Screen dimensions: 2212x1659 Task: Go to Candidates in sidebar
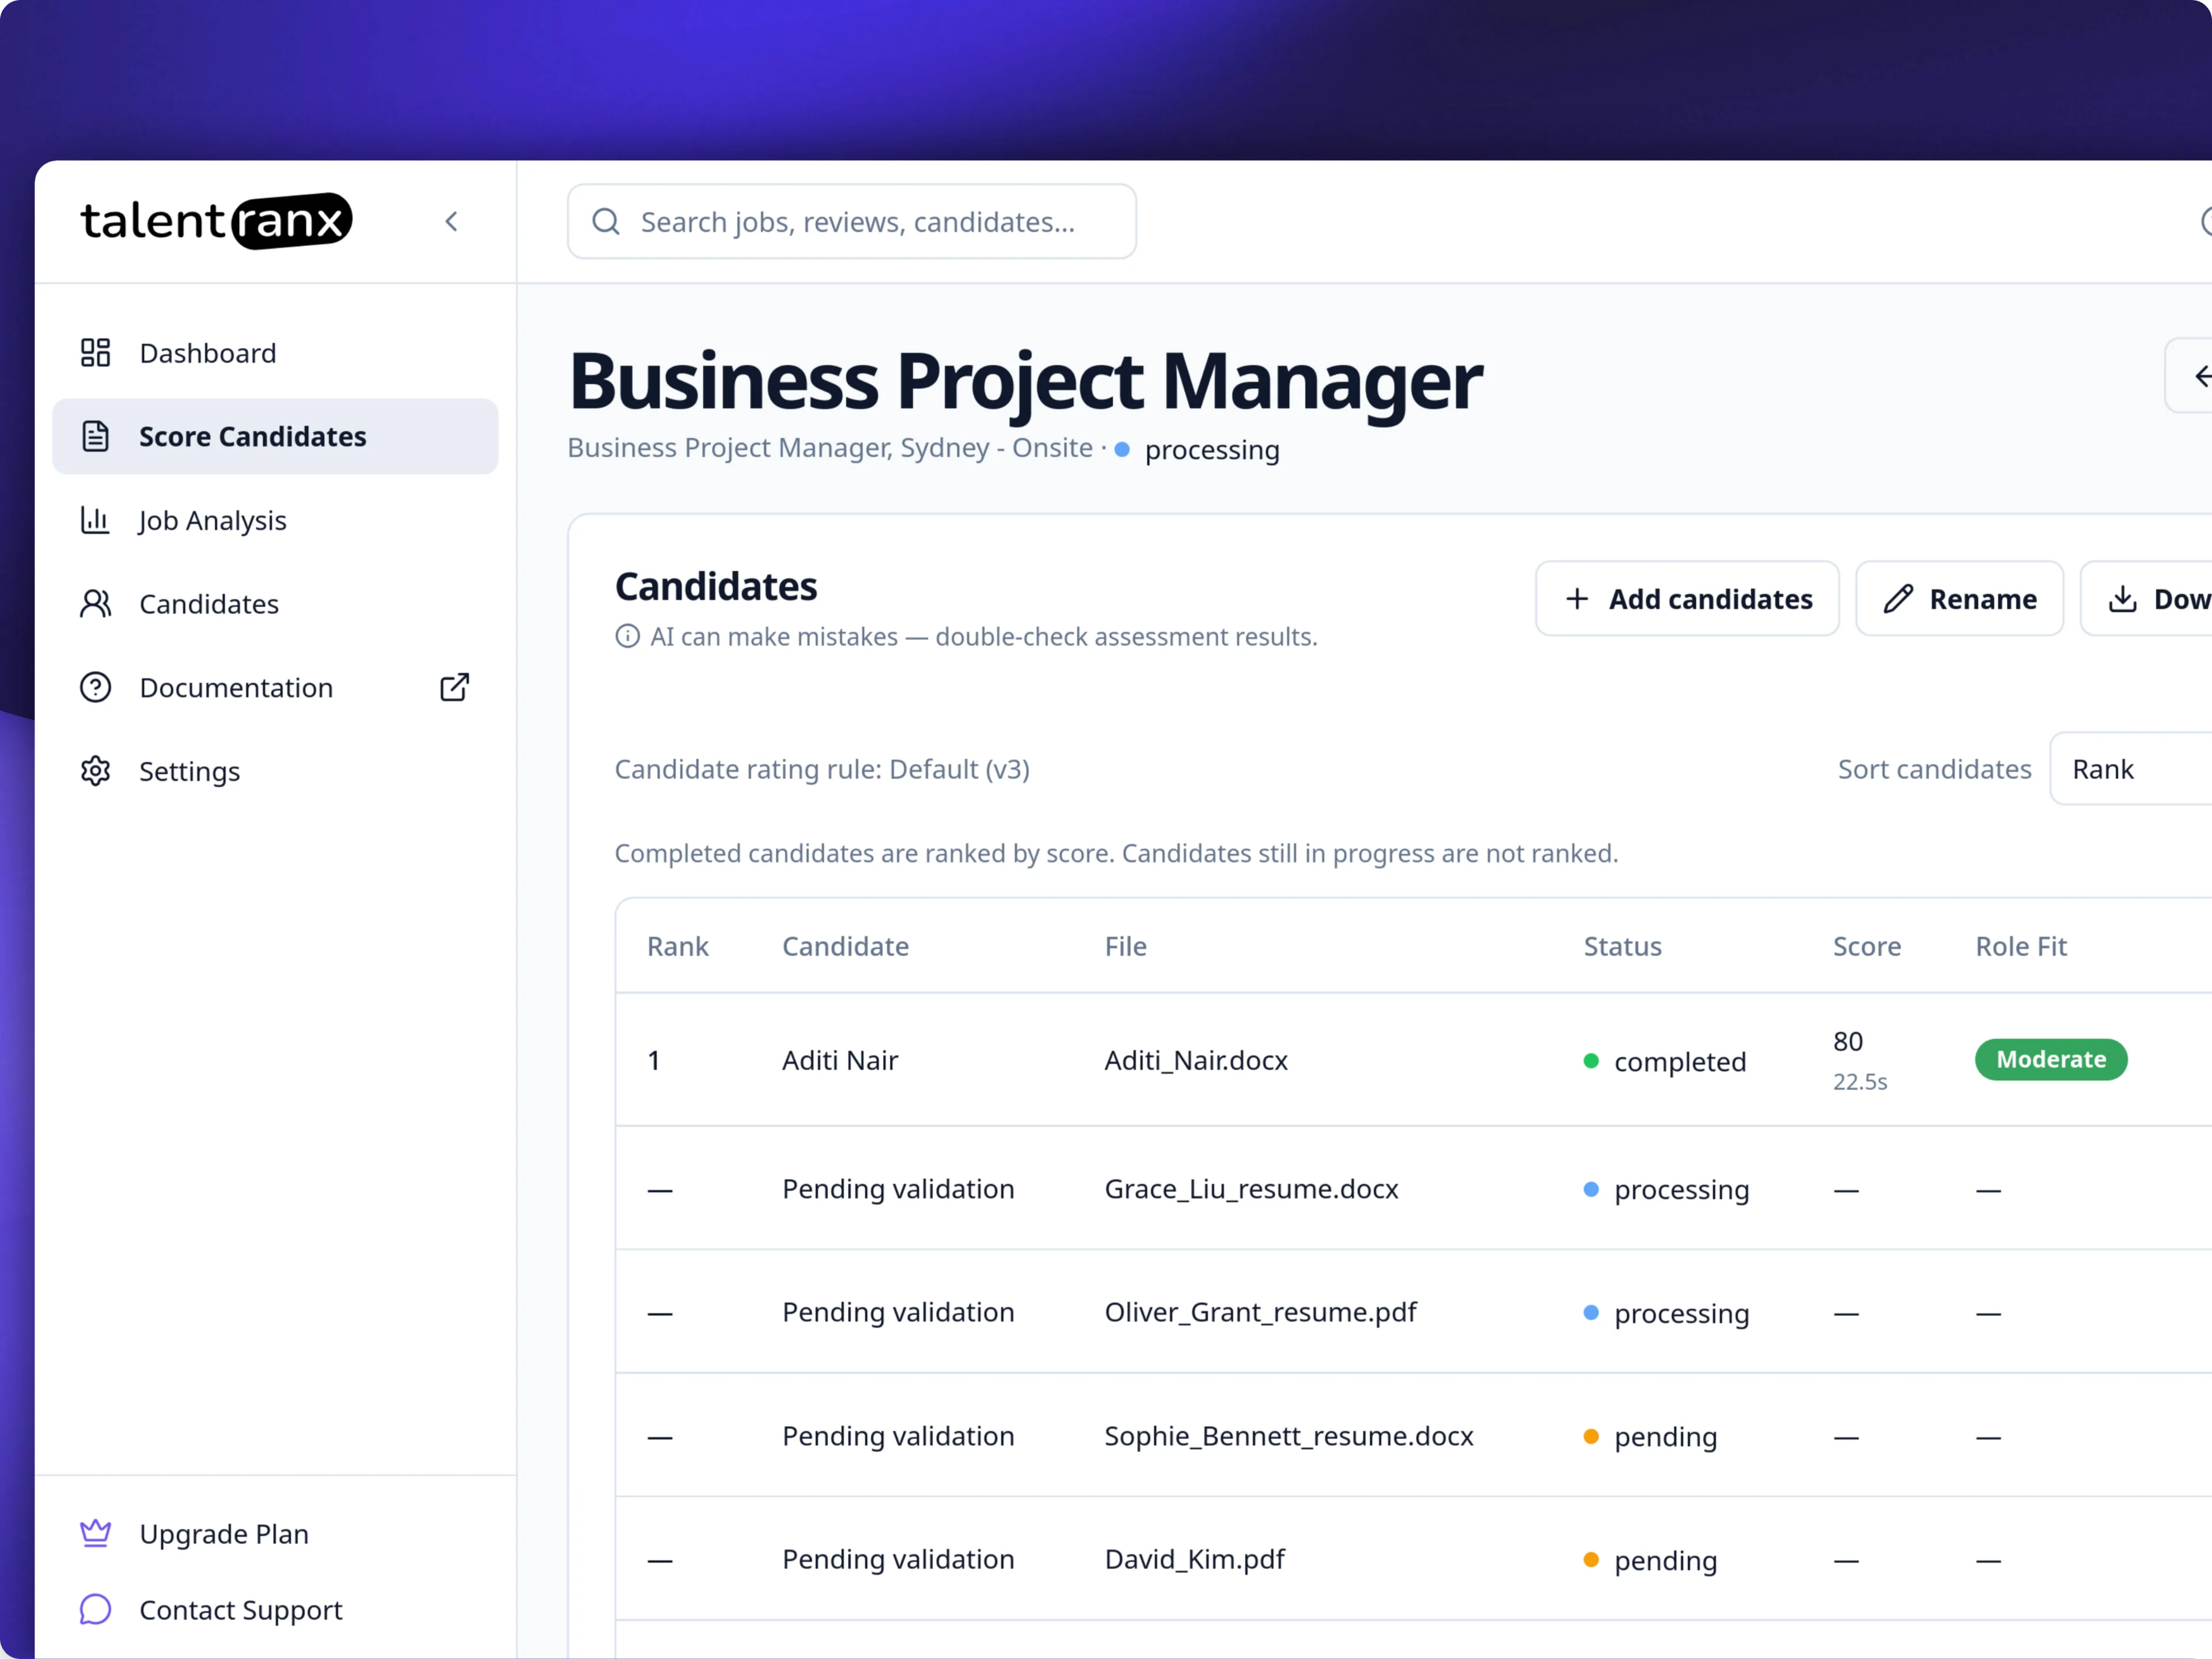[275, 604]
